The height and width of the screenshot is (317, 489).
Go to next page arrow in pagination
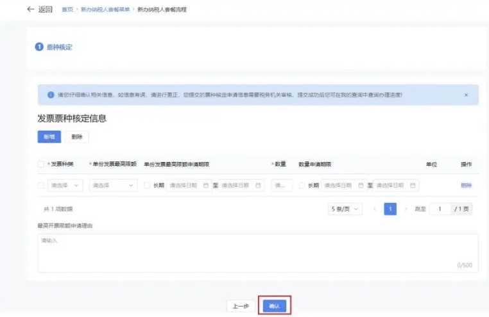[405, 209]
